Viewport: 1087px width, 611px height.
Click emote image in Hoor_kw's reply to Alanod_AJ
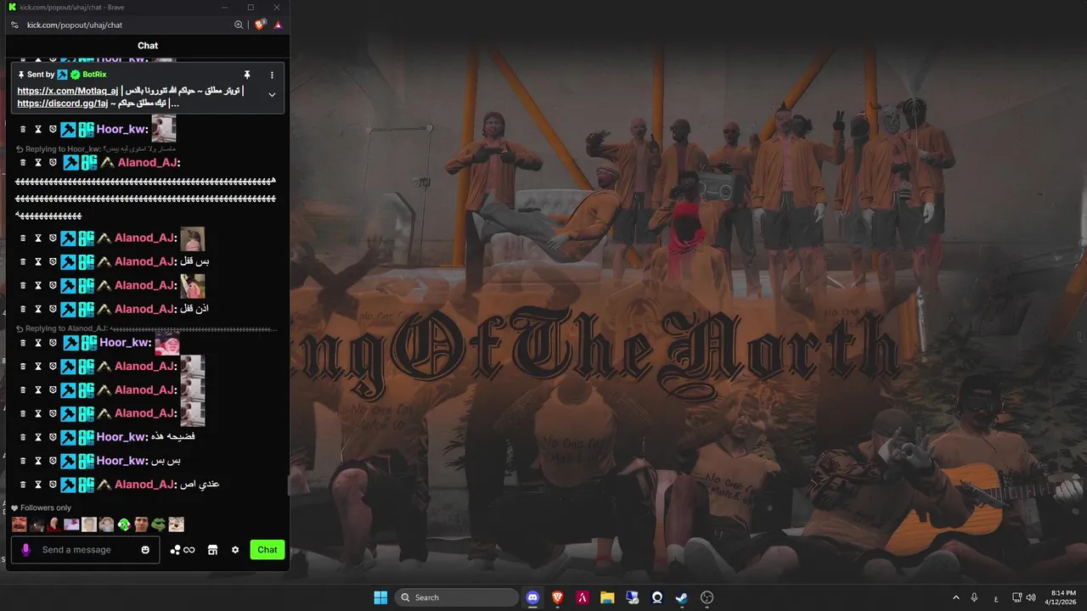[167, 343]
